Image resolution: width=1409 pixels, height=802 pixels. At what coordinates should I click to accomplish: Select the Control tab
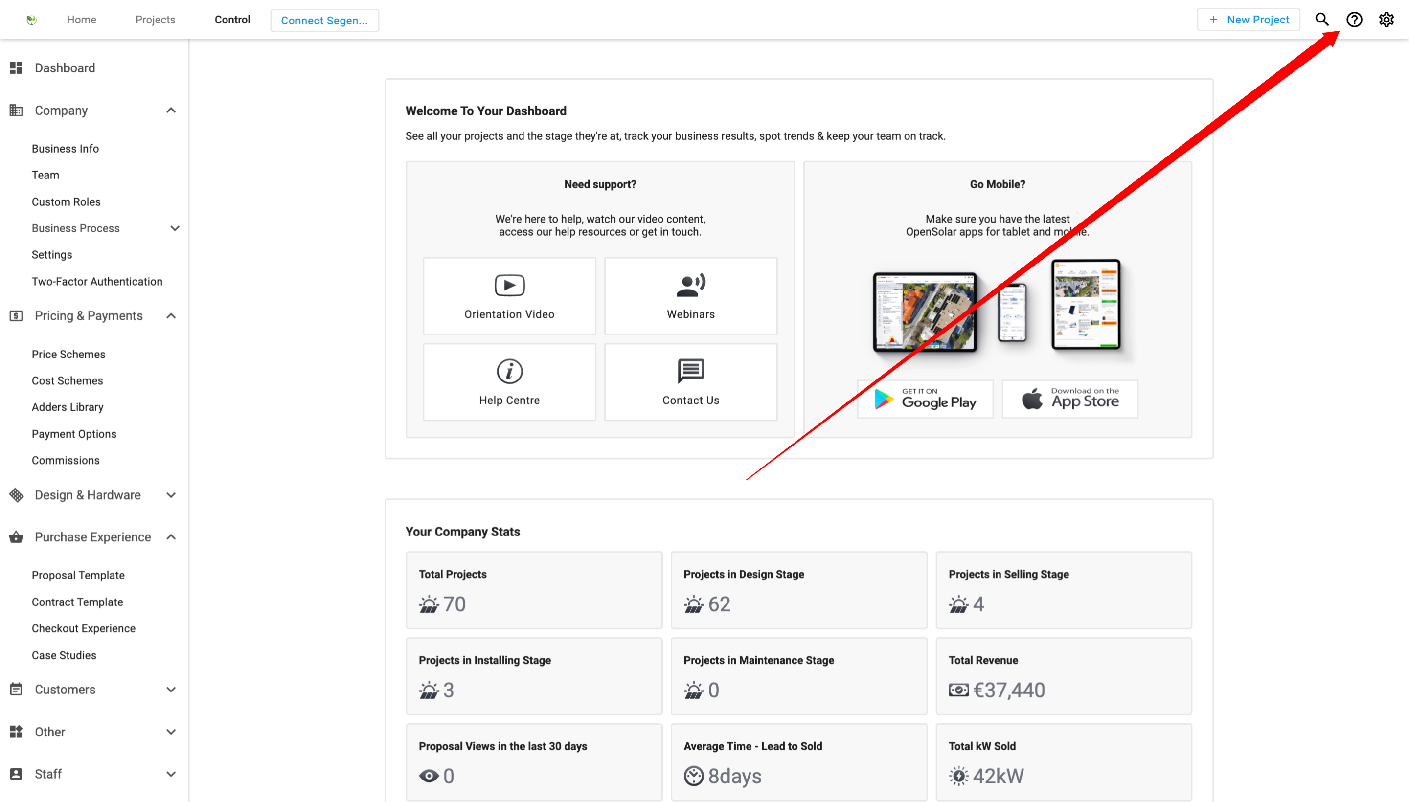pos(232,20)
